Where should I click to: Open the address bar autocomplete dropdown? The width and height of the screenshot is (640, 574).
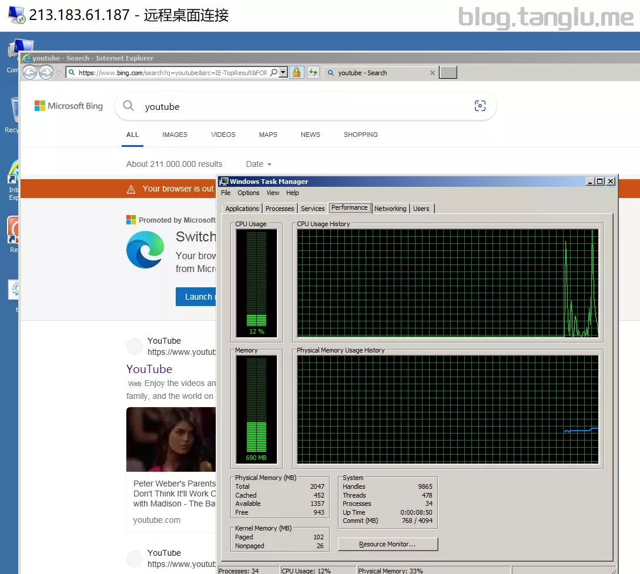pos(283,72)
